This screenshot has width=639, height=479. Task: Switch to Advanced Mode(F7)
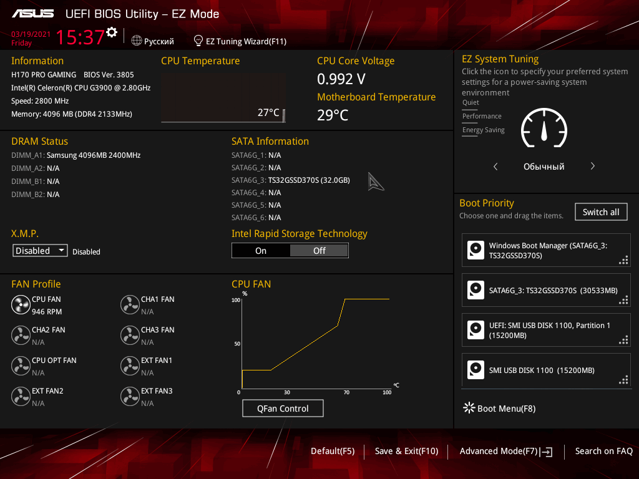click(x=499, y=451)
